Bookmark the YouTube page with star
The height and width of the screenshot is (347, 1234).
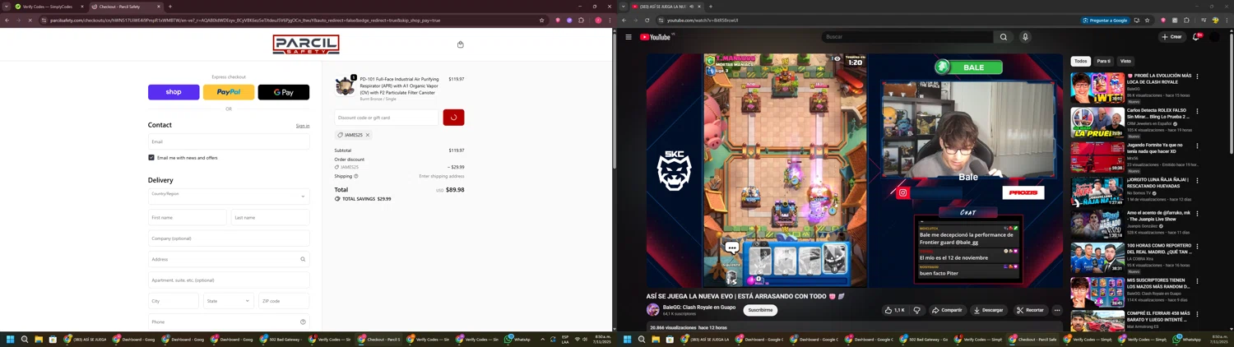(x=1147, y=20)
